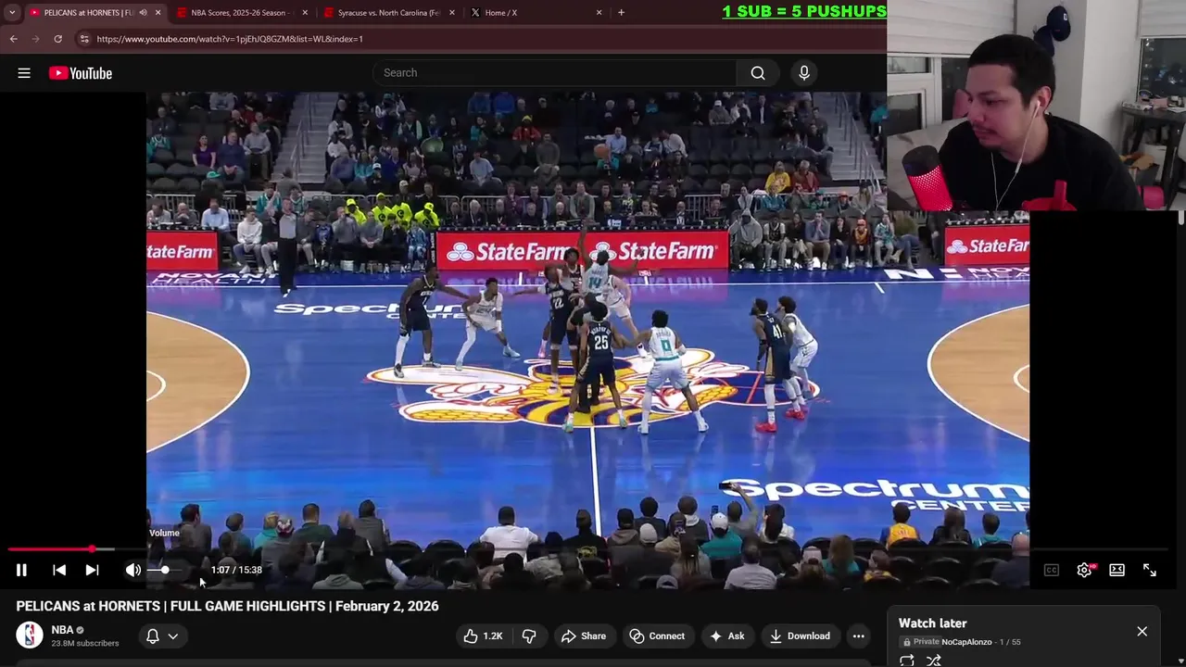Screen dimensions: 1186x667
Task: Click the YouTube search field
Action: 554,73
